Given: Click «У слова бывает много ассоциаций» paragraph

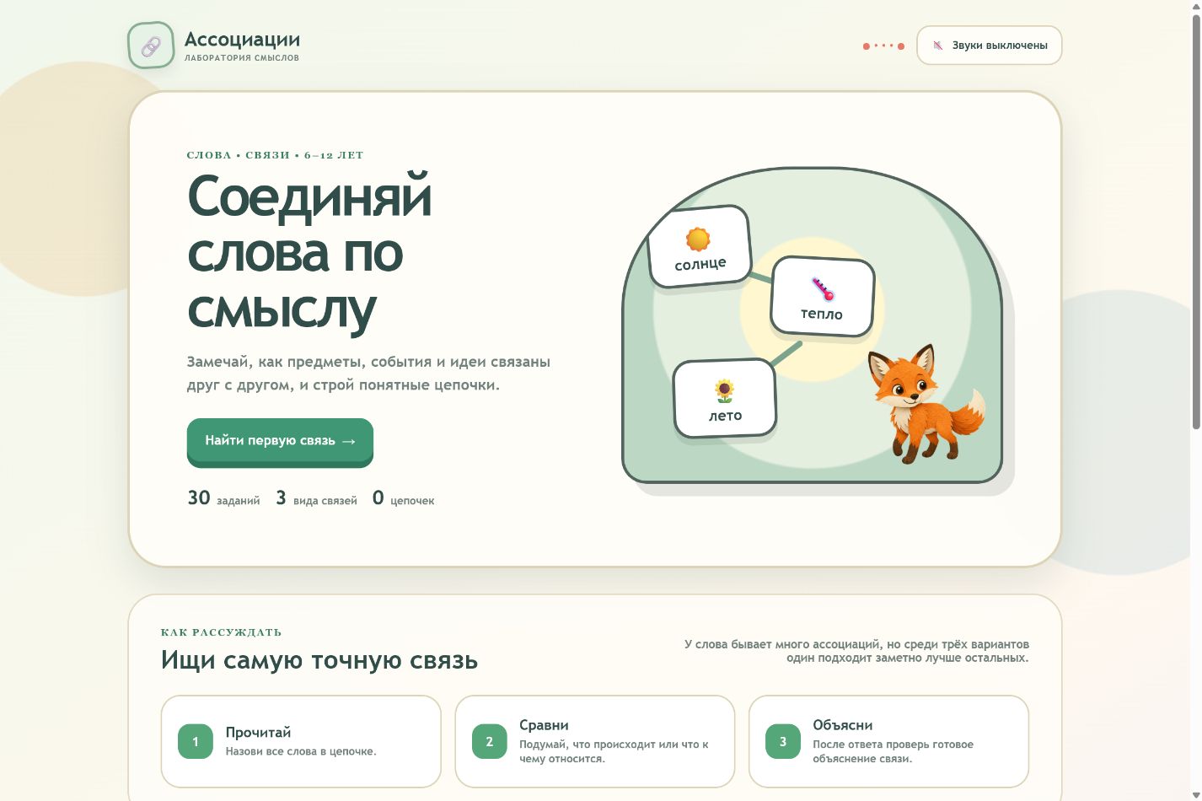Looking at the screenshot, I should 856,651.
